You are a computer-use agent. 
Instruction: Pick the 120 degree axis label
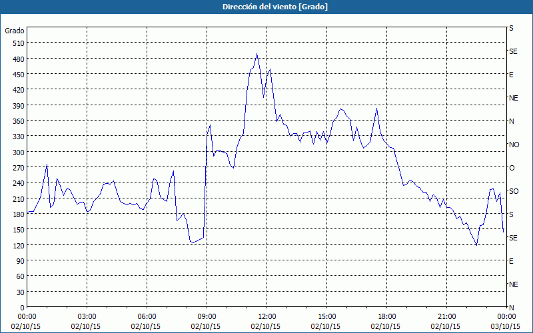tap(19, 245)
